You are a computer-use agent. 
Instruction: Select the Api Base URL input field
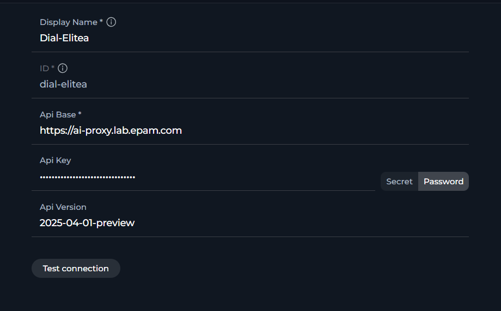[250, 130]
